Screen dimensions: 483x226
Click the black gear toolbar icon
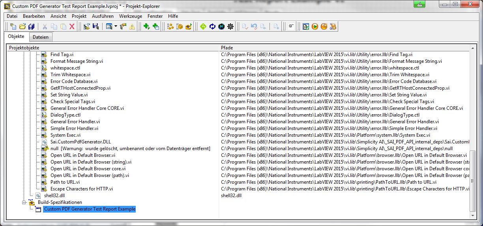coord(231,27)
